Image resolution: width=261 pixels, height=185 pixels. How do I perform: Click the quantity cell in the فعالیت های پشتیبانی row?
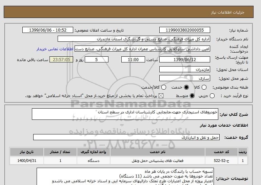click(60, 161)
